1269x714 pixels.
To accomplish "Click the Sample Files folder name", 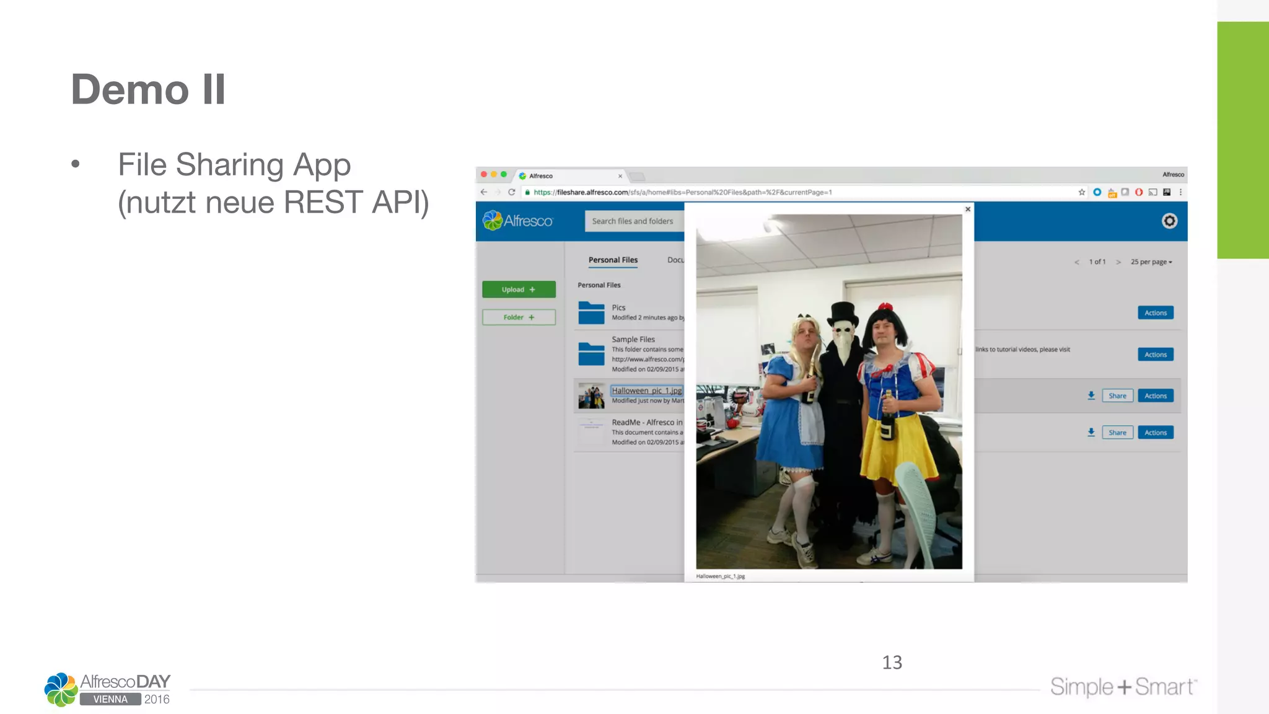I will (633, 340).
